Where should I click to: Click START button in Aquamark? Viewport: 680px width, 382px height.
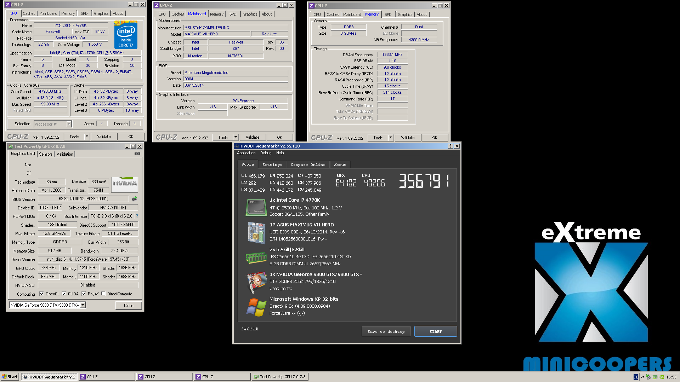[x=435, y=331]
